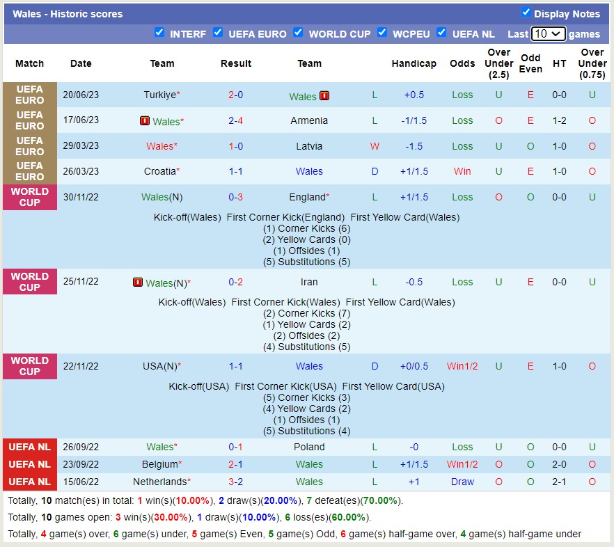Click red card icon in Wales vs Armenia row

point(145,121)
